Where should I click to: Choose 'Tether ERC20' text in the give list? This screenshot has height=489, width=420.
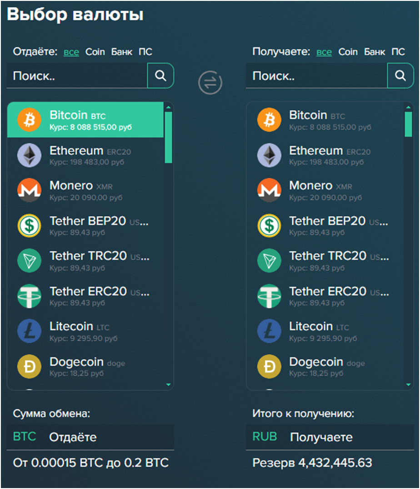pyautogui.click(x=88, y=291)
